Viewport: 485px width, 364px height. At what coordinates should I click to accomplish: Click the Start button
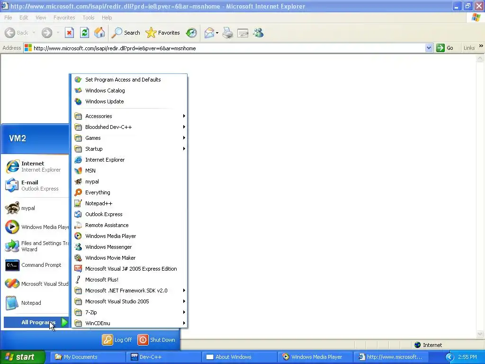[x=22, y=357]
